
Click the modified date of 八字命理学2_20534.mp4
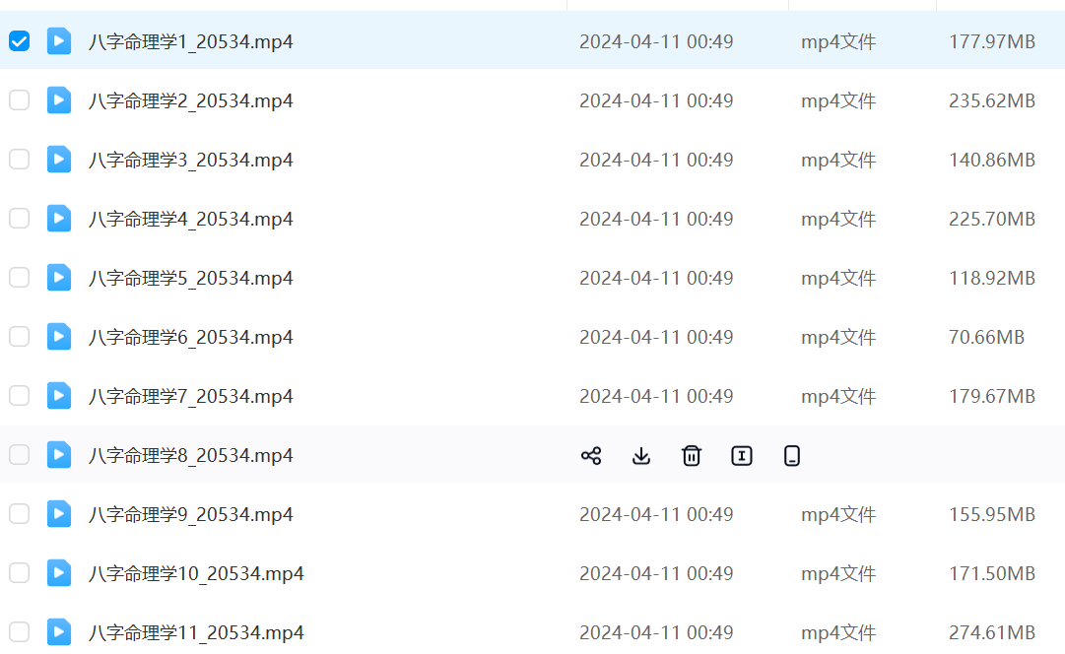click(656, 100)
